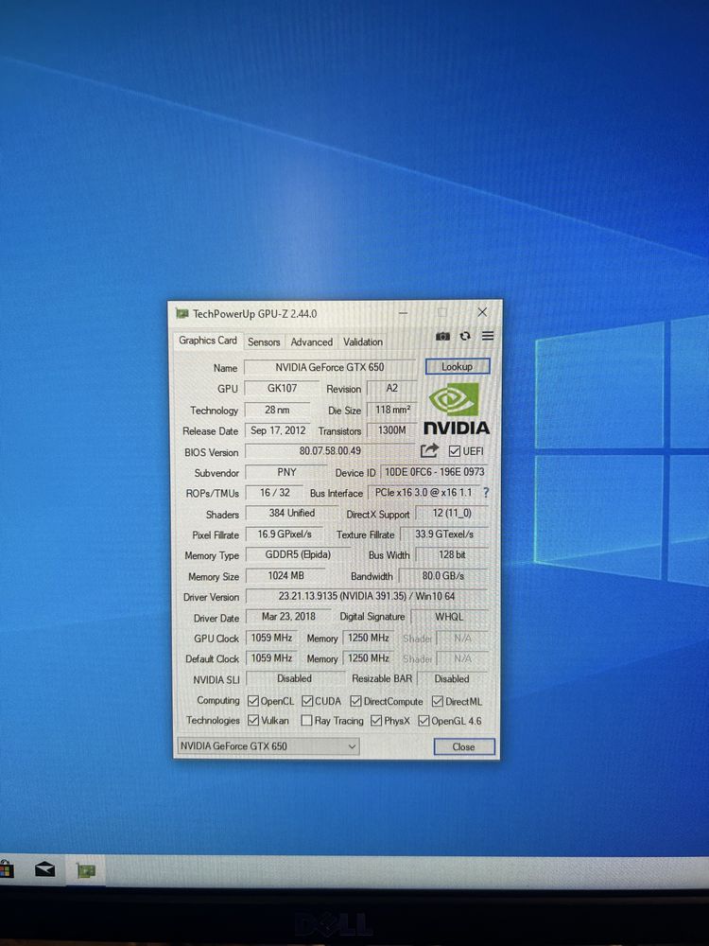Open the GPU selection dropdown

point(268,746)
